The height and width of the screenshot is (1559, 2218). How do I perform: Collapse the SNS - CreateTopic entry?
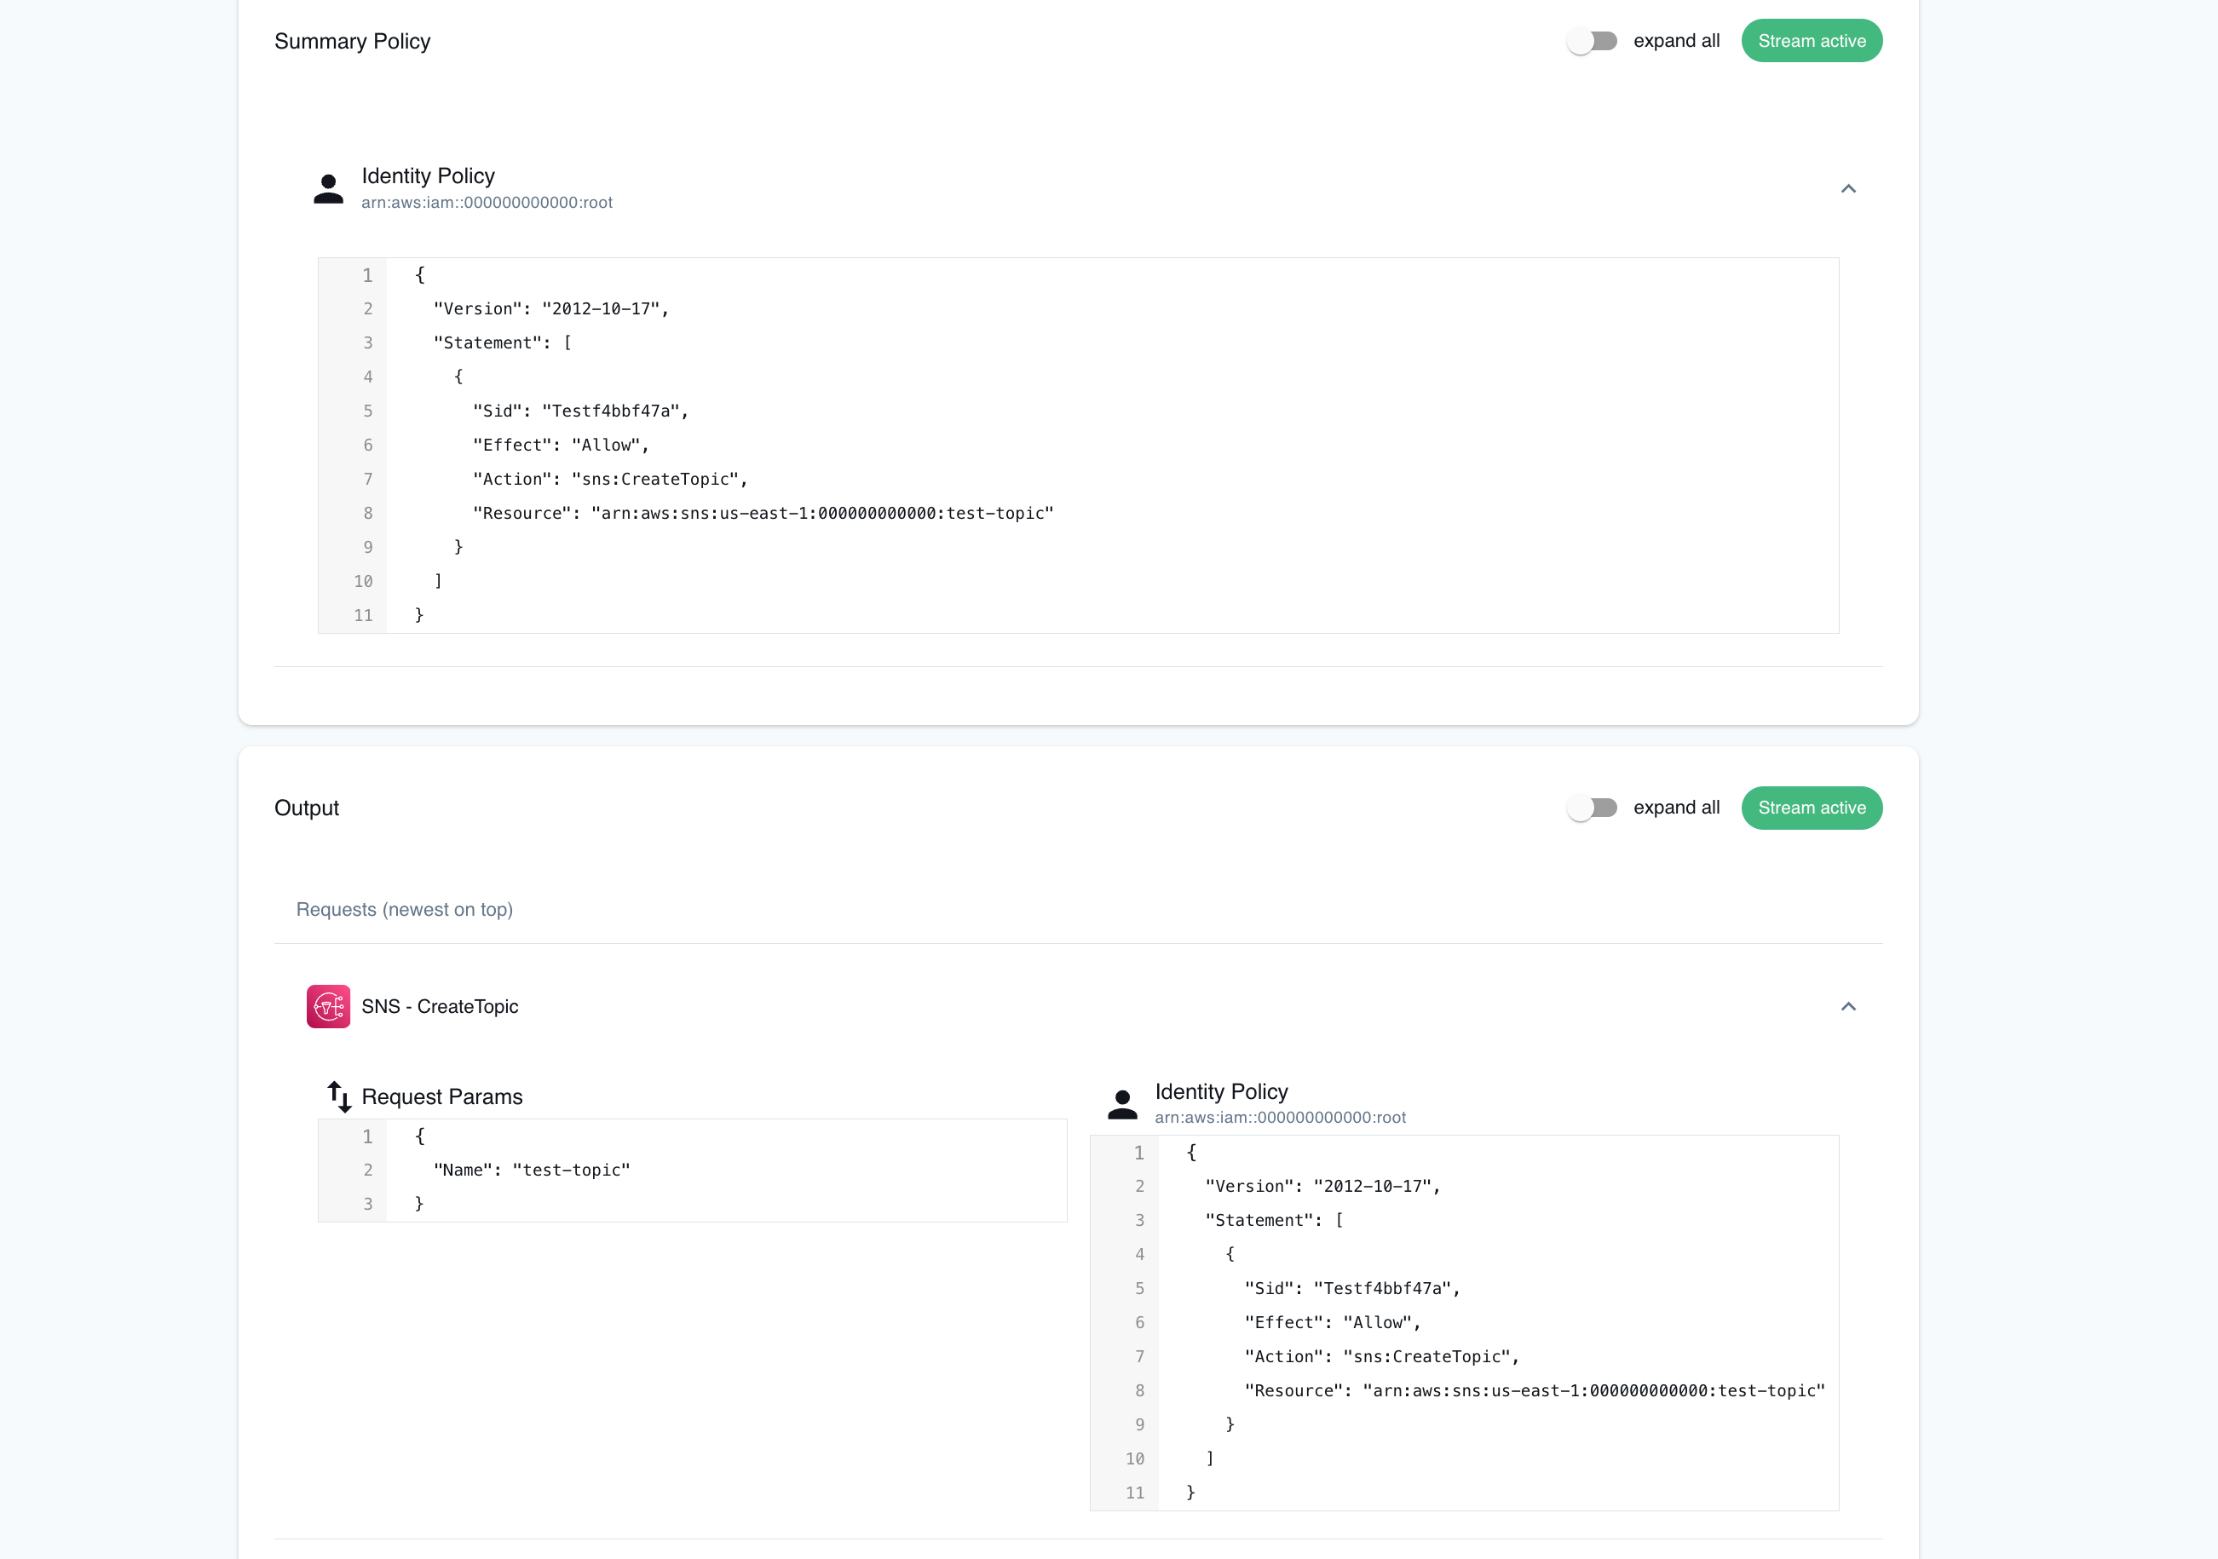1848,1005
